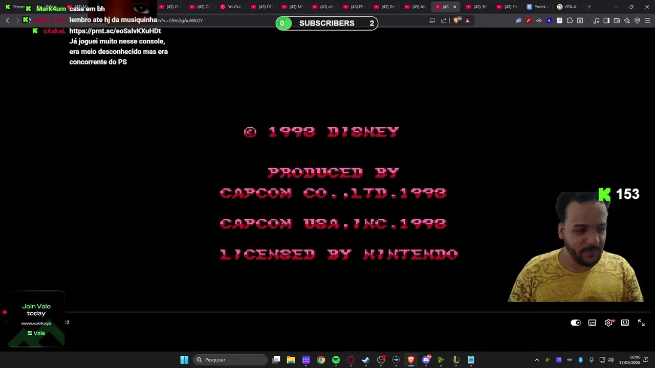Viewport: 655px width, 368px height.
Task: Open Spotify from the taskbar
Action: point(336,360)
